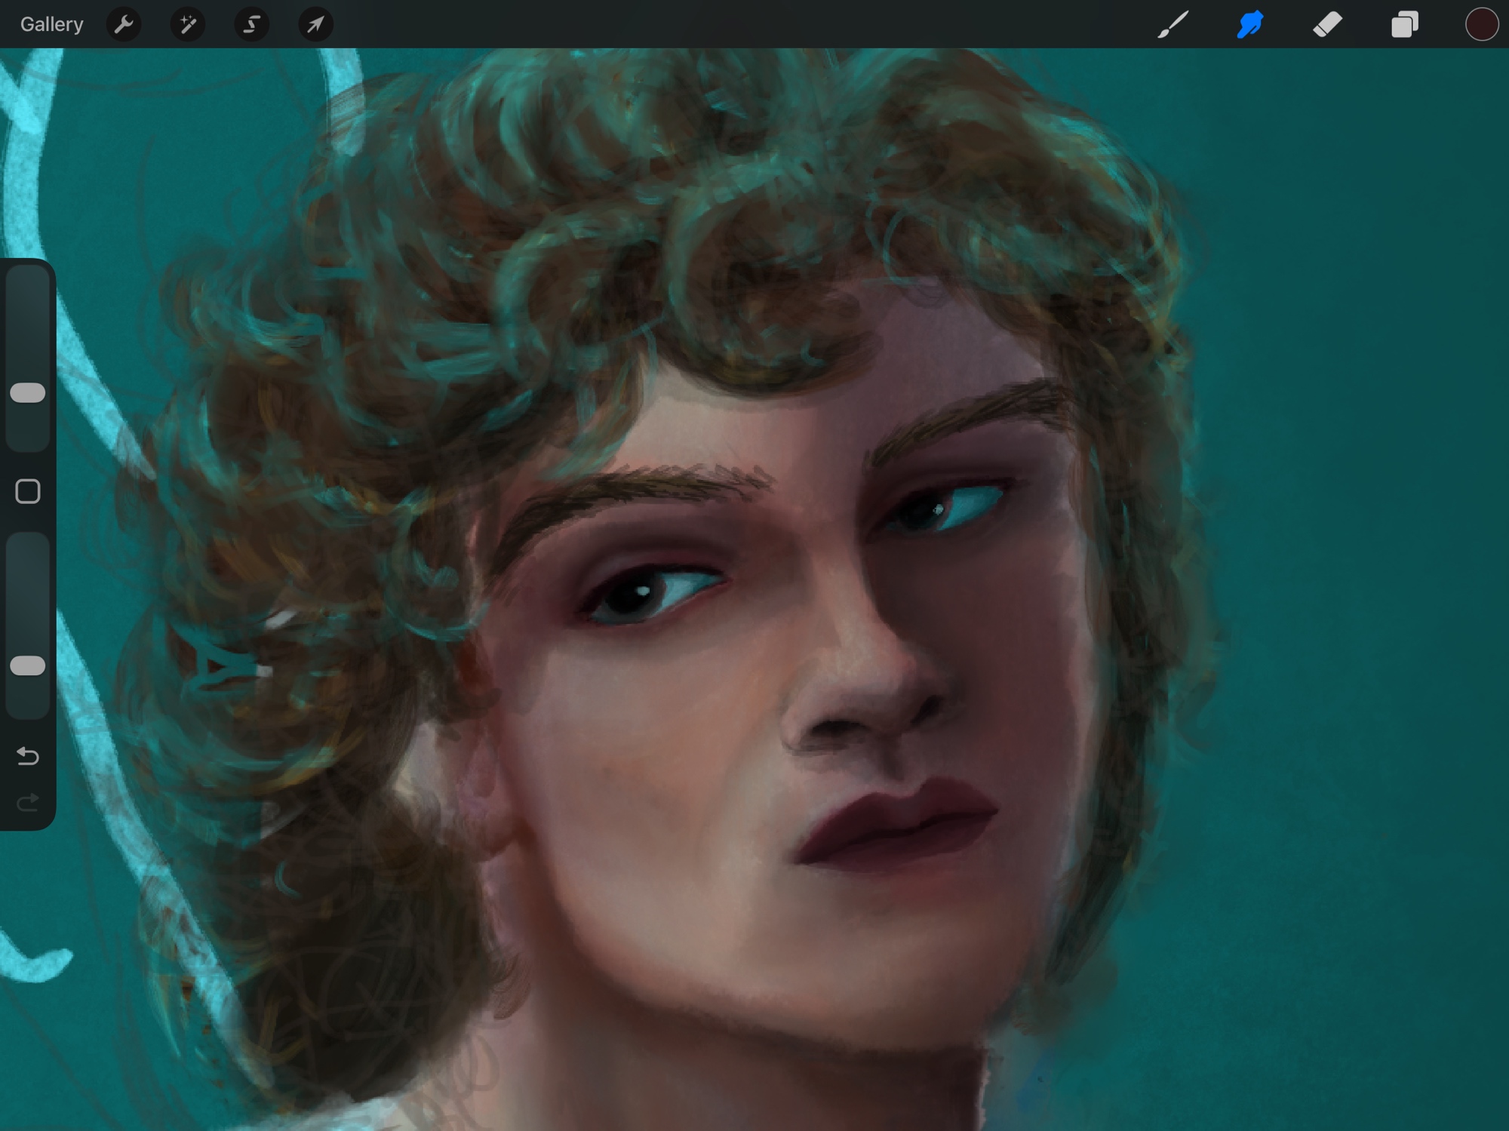Select the Eraser tool

(x=1327, y=25)
